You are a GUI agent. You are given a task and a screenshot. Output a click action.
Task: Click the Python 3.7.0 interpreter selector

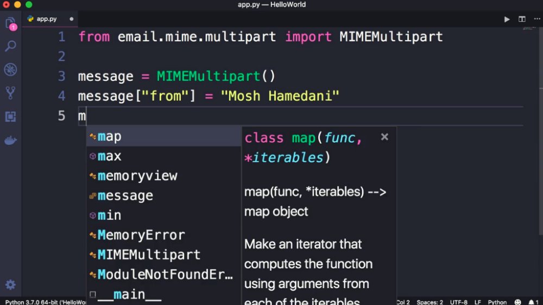45,302
